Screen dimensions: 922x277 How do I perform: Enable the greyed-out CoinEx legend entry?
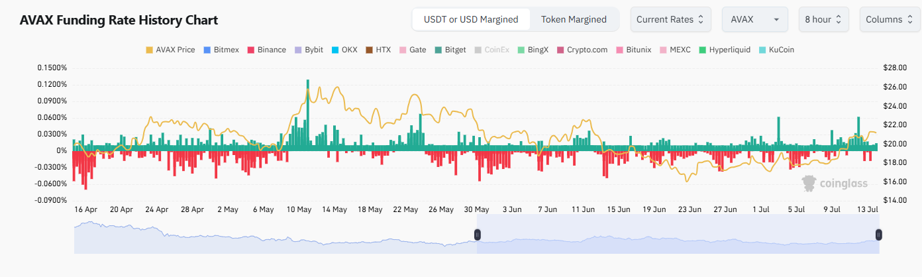click(x=491, y=50)
